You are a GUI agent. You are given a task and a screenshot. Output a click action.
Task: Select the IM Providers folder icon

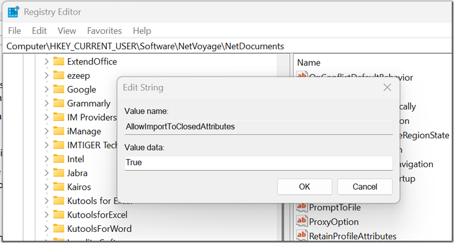point(59,117)
